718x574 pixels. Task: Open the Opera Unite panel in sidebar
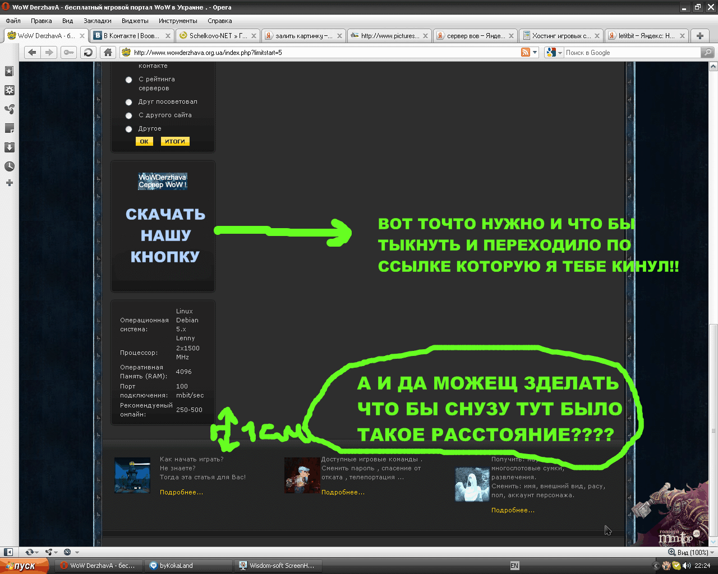tap(10, 109)
